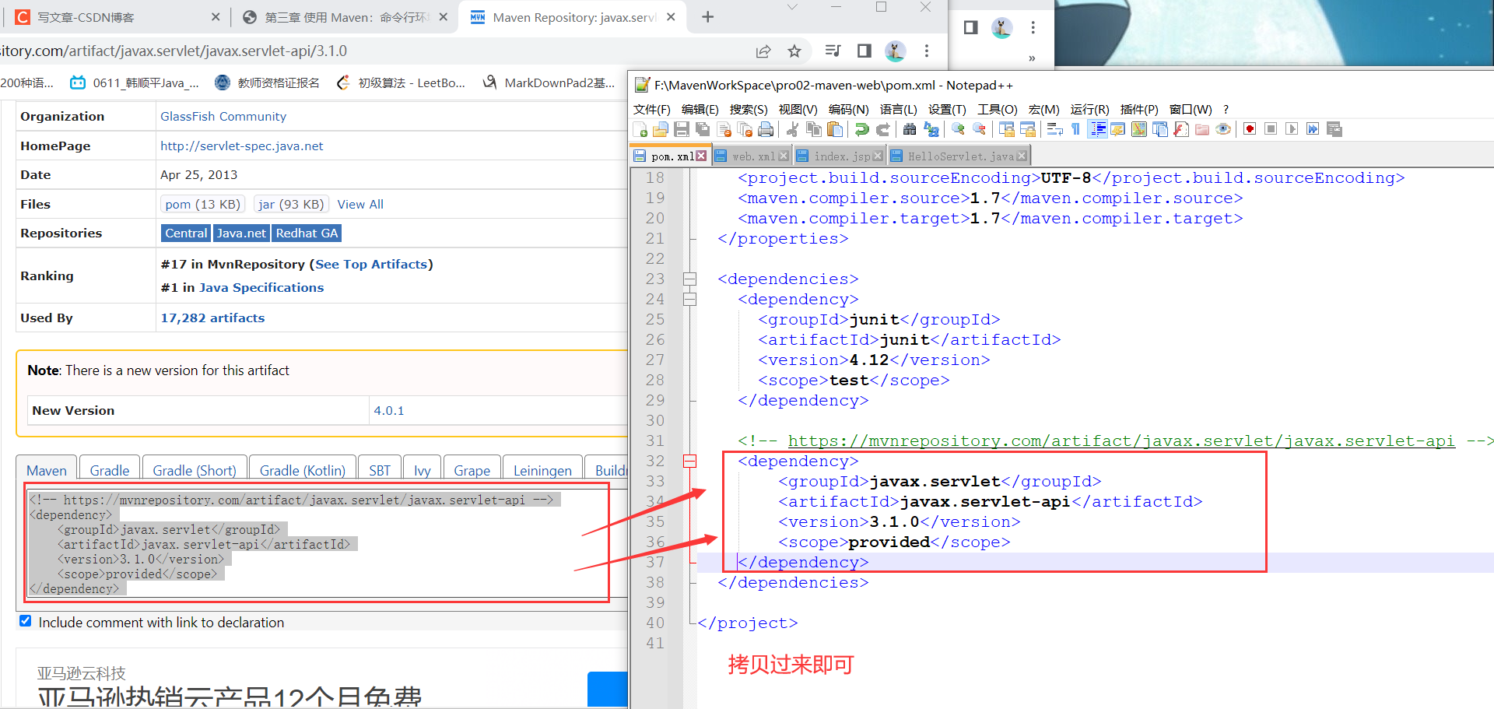The width and height of the screenshot is (1494, 709).
Task: Click the Redo arrow in Notepad++ toolbar
Action: [x=882, y=129]
